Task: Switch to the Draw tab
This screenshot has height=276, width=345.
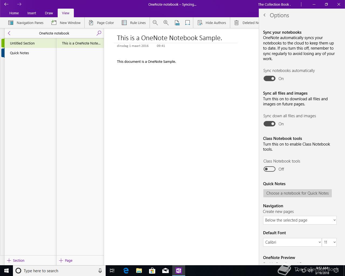Action: (x=49, y=13)
